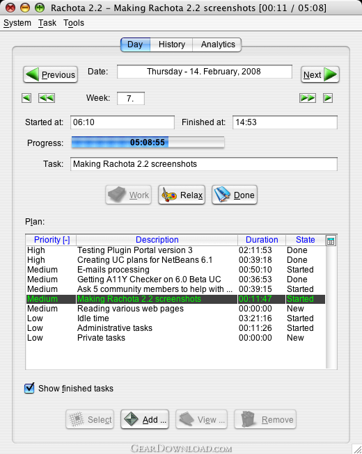
Task: Advance to next day with Next button
Action: tap(320, 74)
